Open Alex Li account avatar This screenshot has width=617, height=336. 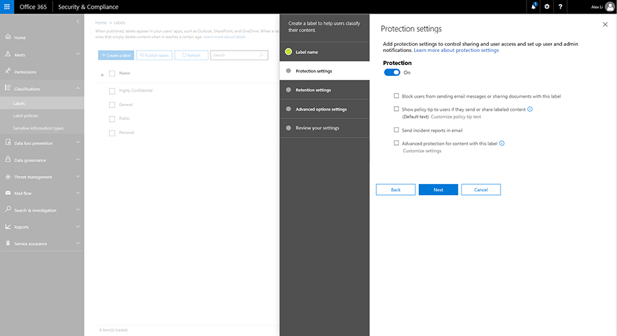(x=609, y=7)
